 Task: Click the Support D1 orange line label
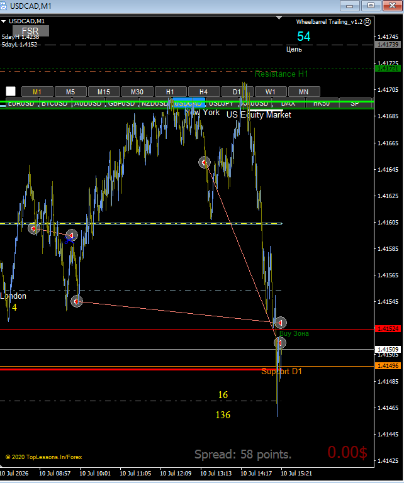click(281, 371)
